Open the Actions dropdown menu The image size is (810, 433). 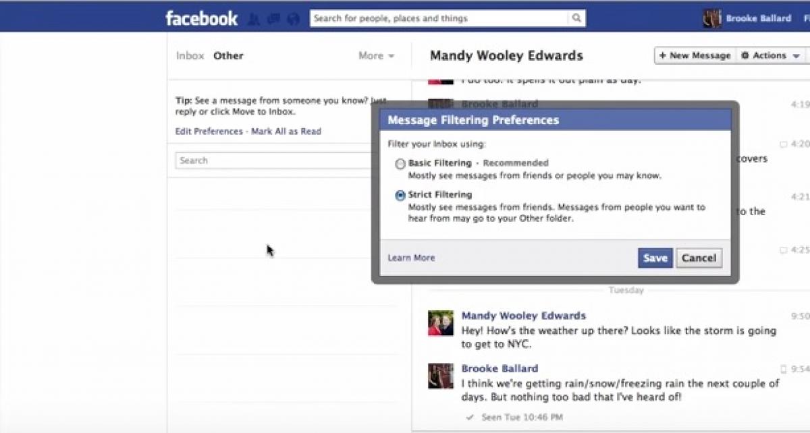click(x=770, y=56)
